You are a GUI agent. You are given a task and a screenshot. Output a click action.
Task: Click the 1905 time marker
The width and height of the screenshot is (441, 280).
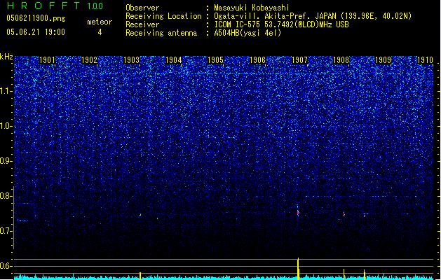click(x=215, y=59)
